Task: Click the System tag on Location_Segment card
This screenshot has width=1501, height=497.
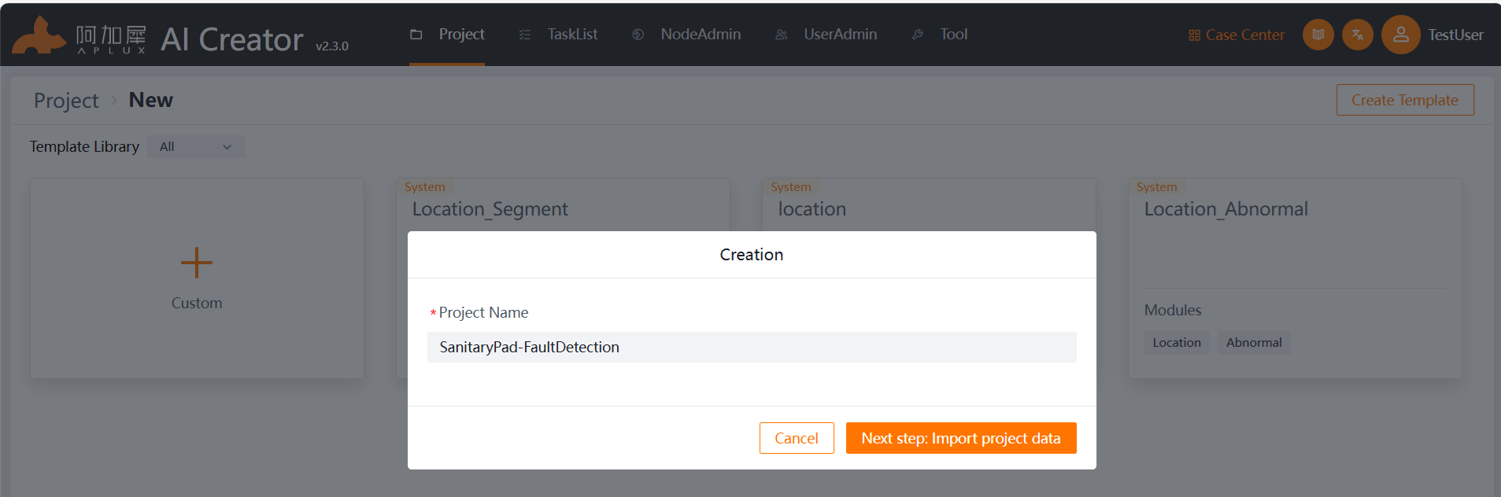Action: pos(424,187)
